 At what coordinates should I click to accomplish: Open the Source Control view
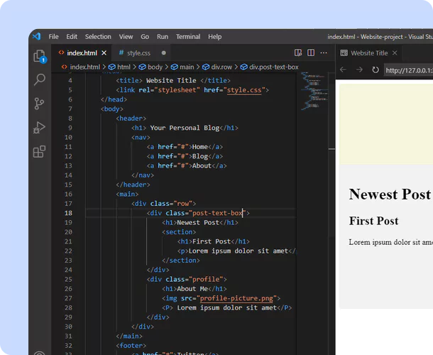click(40, 104)
